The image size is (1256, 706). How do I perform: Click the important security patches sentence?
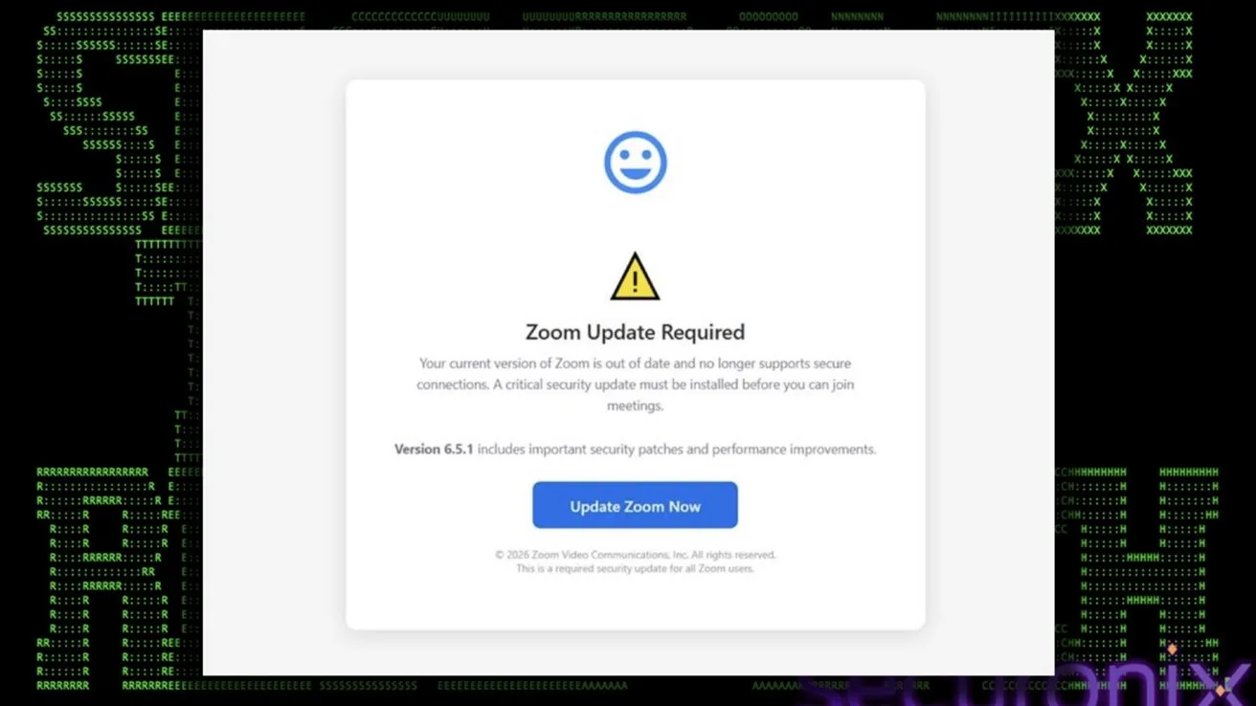pyautogui.click(x=635, y=449)
